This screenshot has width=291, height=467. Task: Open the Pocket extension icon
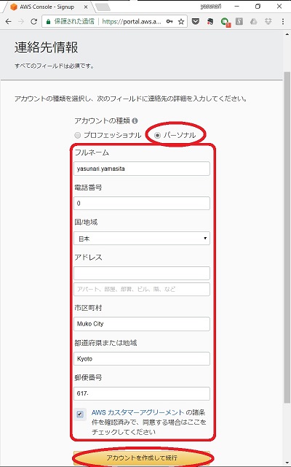[x=196, y=21]
